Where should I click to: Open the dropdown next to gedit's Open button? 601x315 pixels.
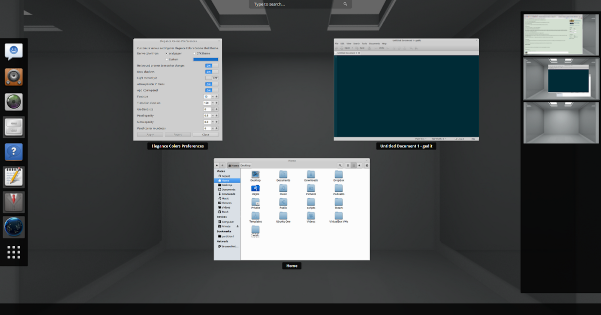[x=353, y=48]
